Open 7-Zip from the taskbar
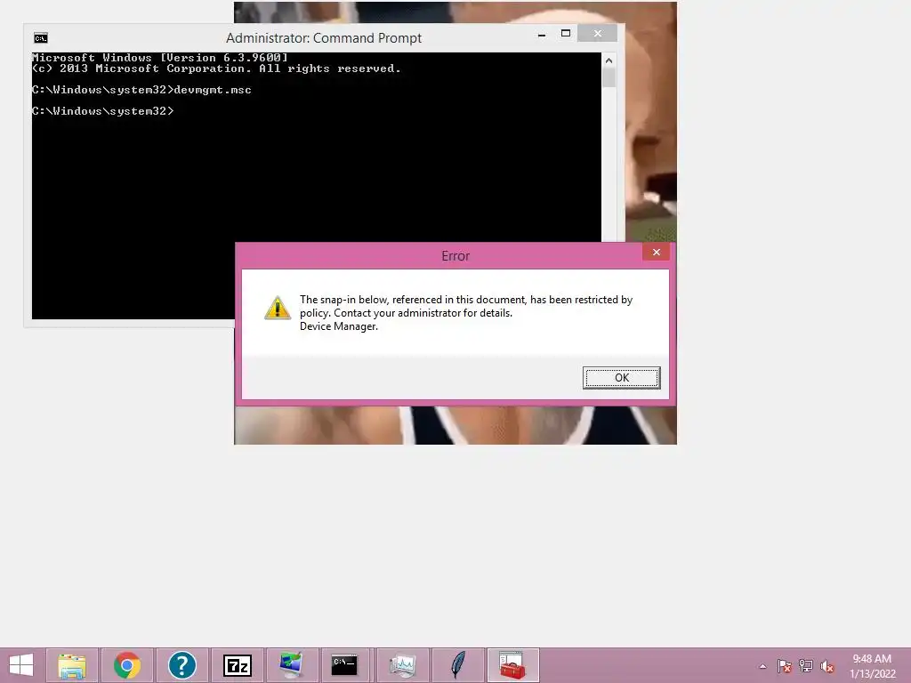Viewport: 911px width, 683px height. pos(237,665)
